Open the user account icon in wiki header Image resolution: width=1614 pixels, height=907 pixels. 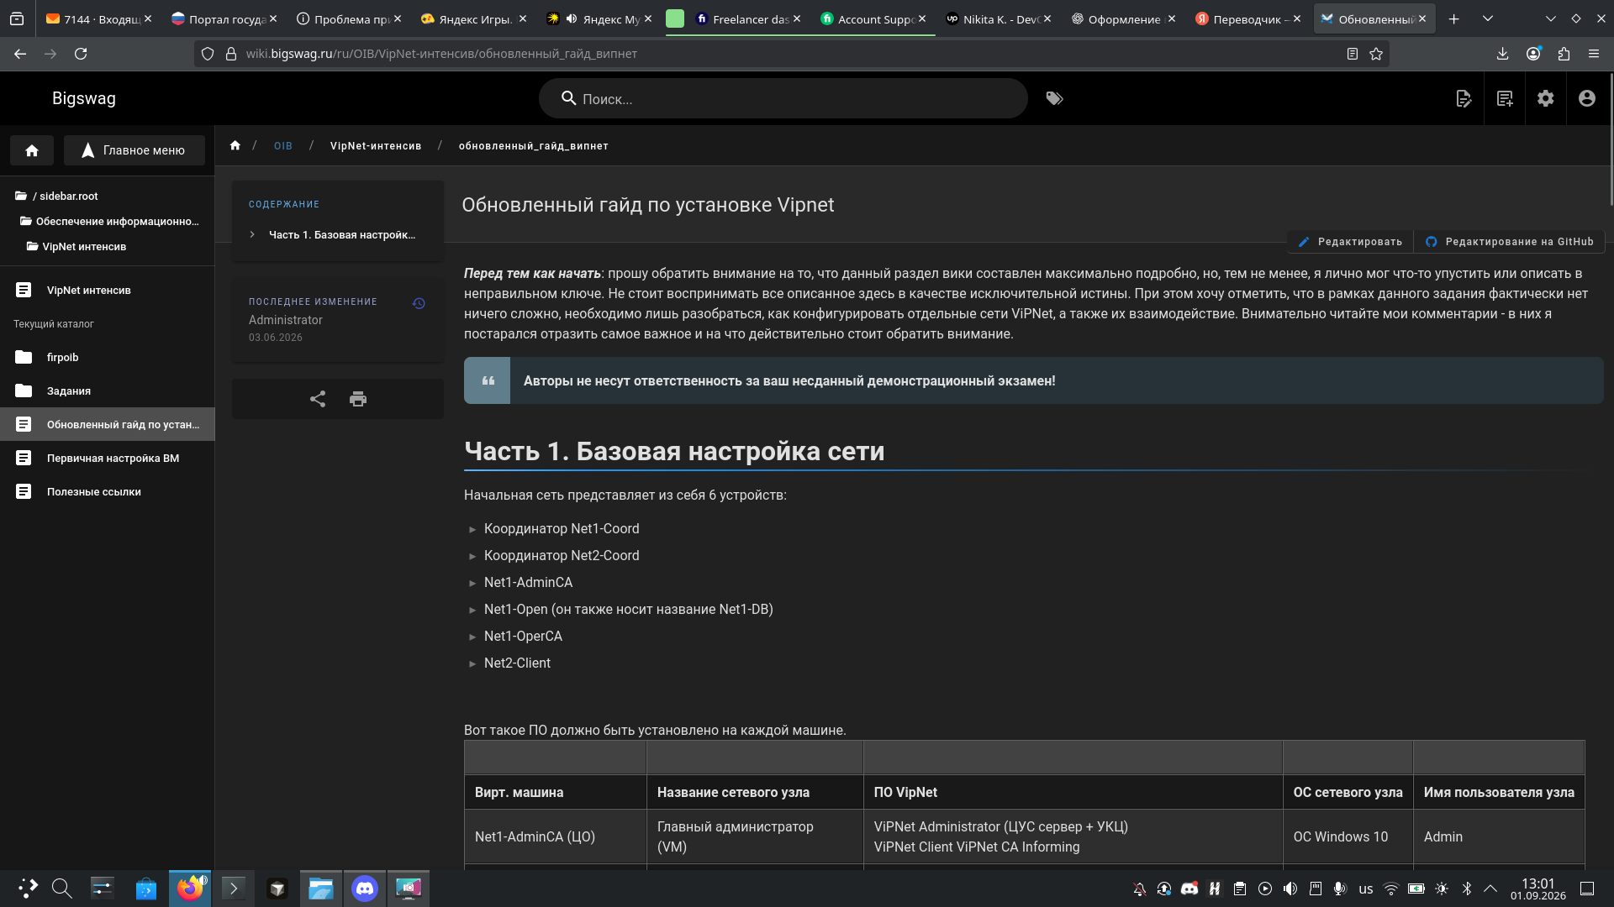click(x=1587, y=99)
